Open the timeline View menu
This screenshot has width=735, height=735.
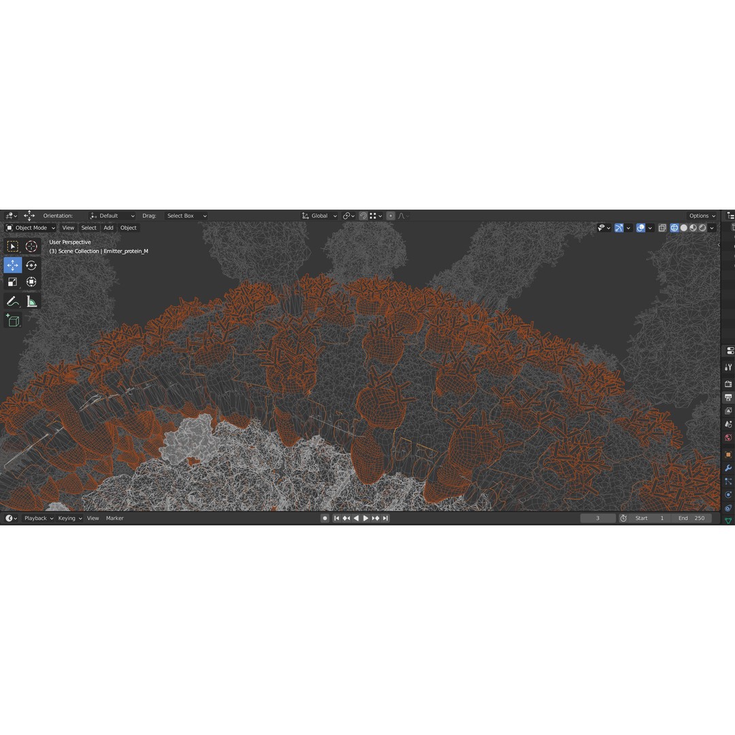(x=93, y=518)
